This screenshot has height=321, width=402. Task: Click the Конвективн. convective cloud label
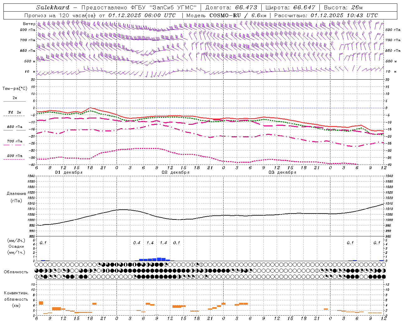tap(16, 293)
